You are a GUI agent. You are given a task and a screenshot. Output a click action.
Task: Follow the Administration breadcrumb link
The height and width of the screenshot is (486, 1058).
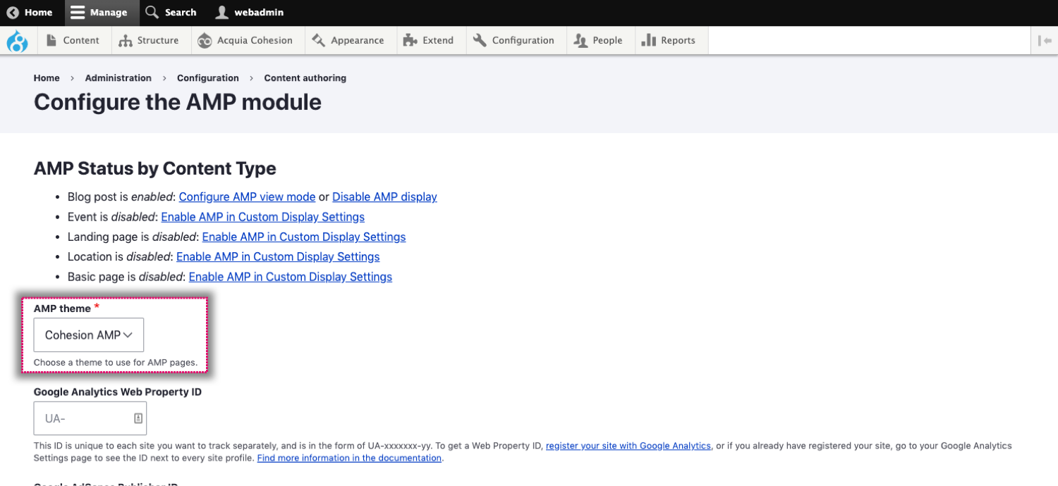pyautogui.click(x=118, y=78)
